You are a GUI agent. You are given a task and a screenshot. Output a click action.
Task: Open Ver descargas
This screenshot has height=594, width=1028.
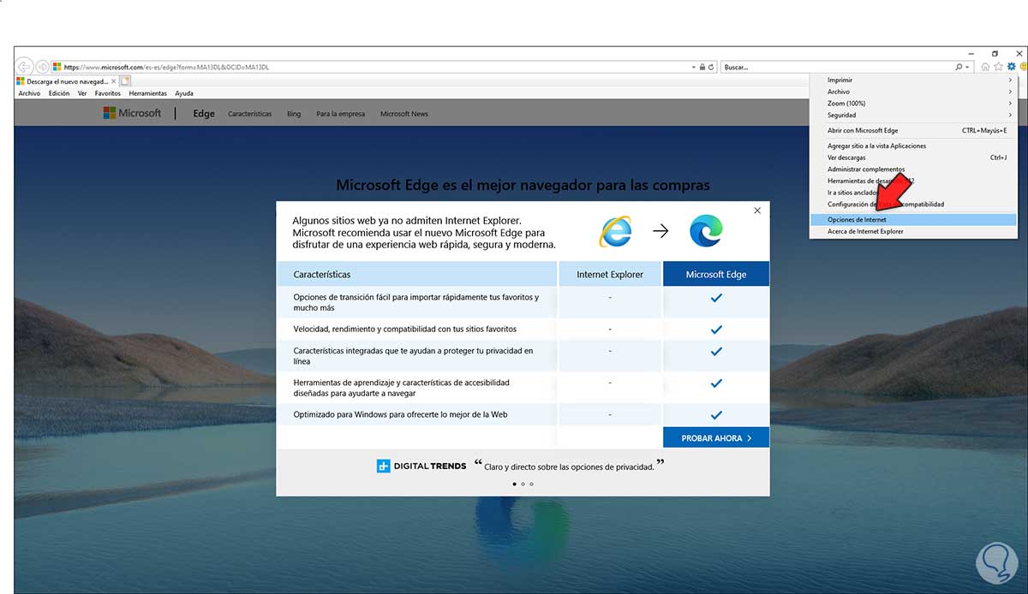[x=913, y=157]
